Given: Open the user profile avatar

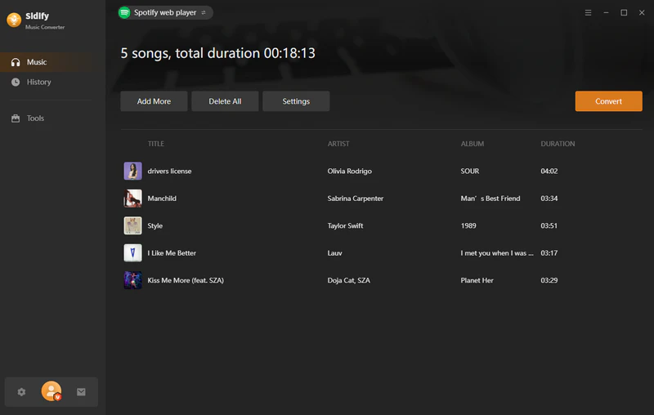Looking at the screenshot, I should pos(52,392).
